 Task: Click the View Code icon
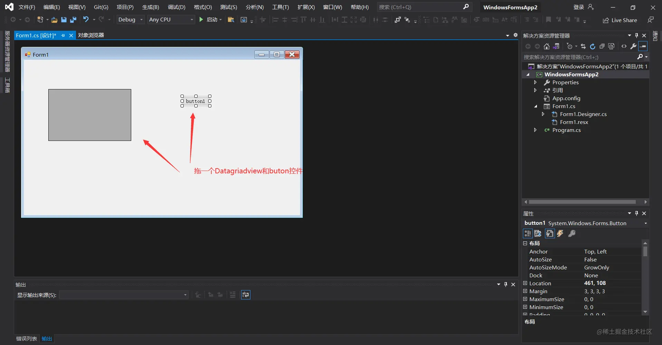pos(624,46)
